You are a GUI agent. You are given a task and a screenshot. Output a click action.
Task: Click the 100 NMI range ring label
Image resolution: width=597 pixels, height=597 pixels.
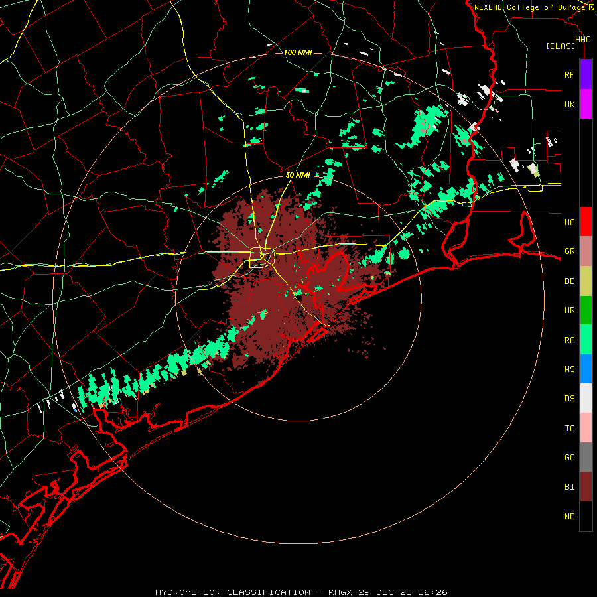click(x=298, y=52)
